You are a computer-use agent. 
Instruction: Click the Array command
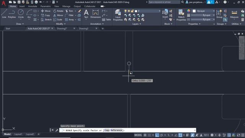point(70,20)
